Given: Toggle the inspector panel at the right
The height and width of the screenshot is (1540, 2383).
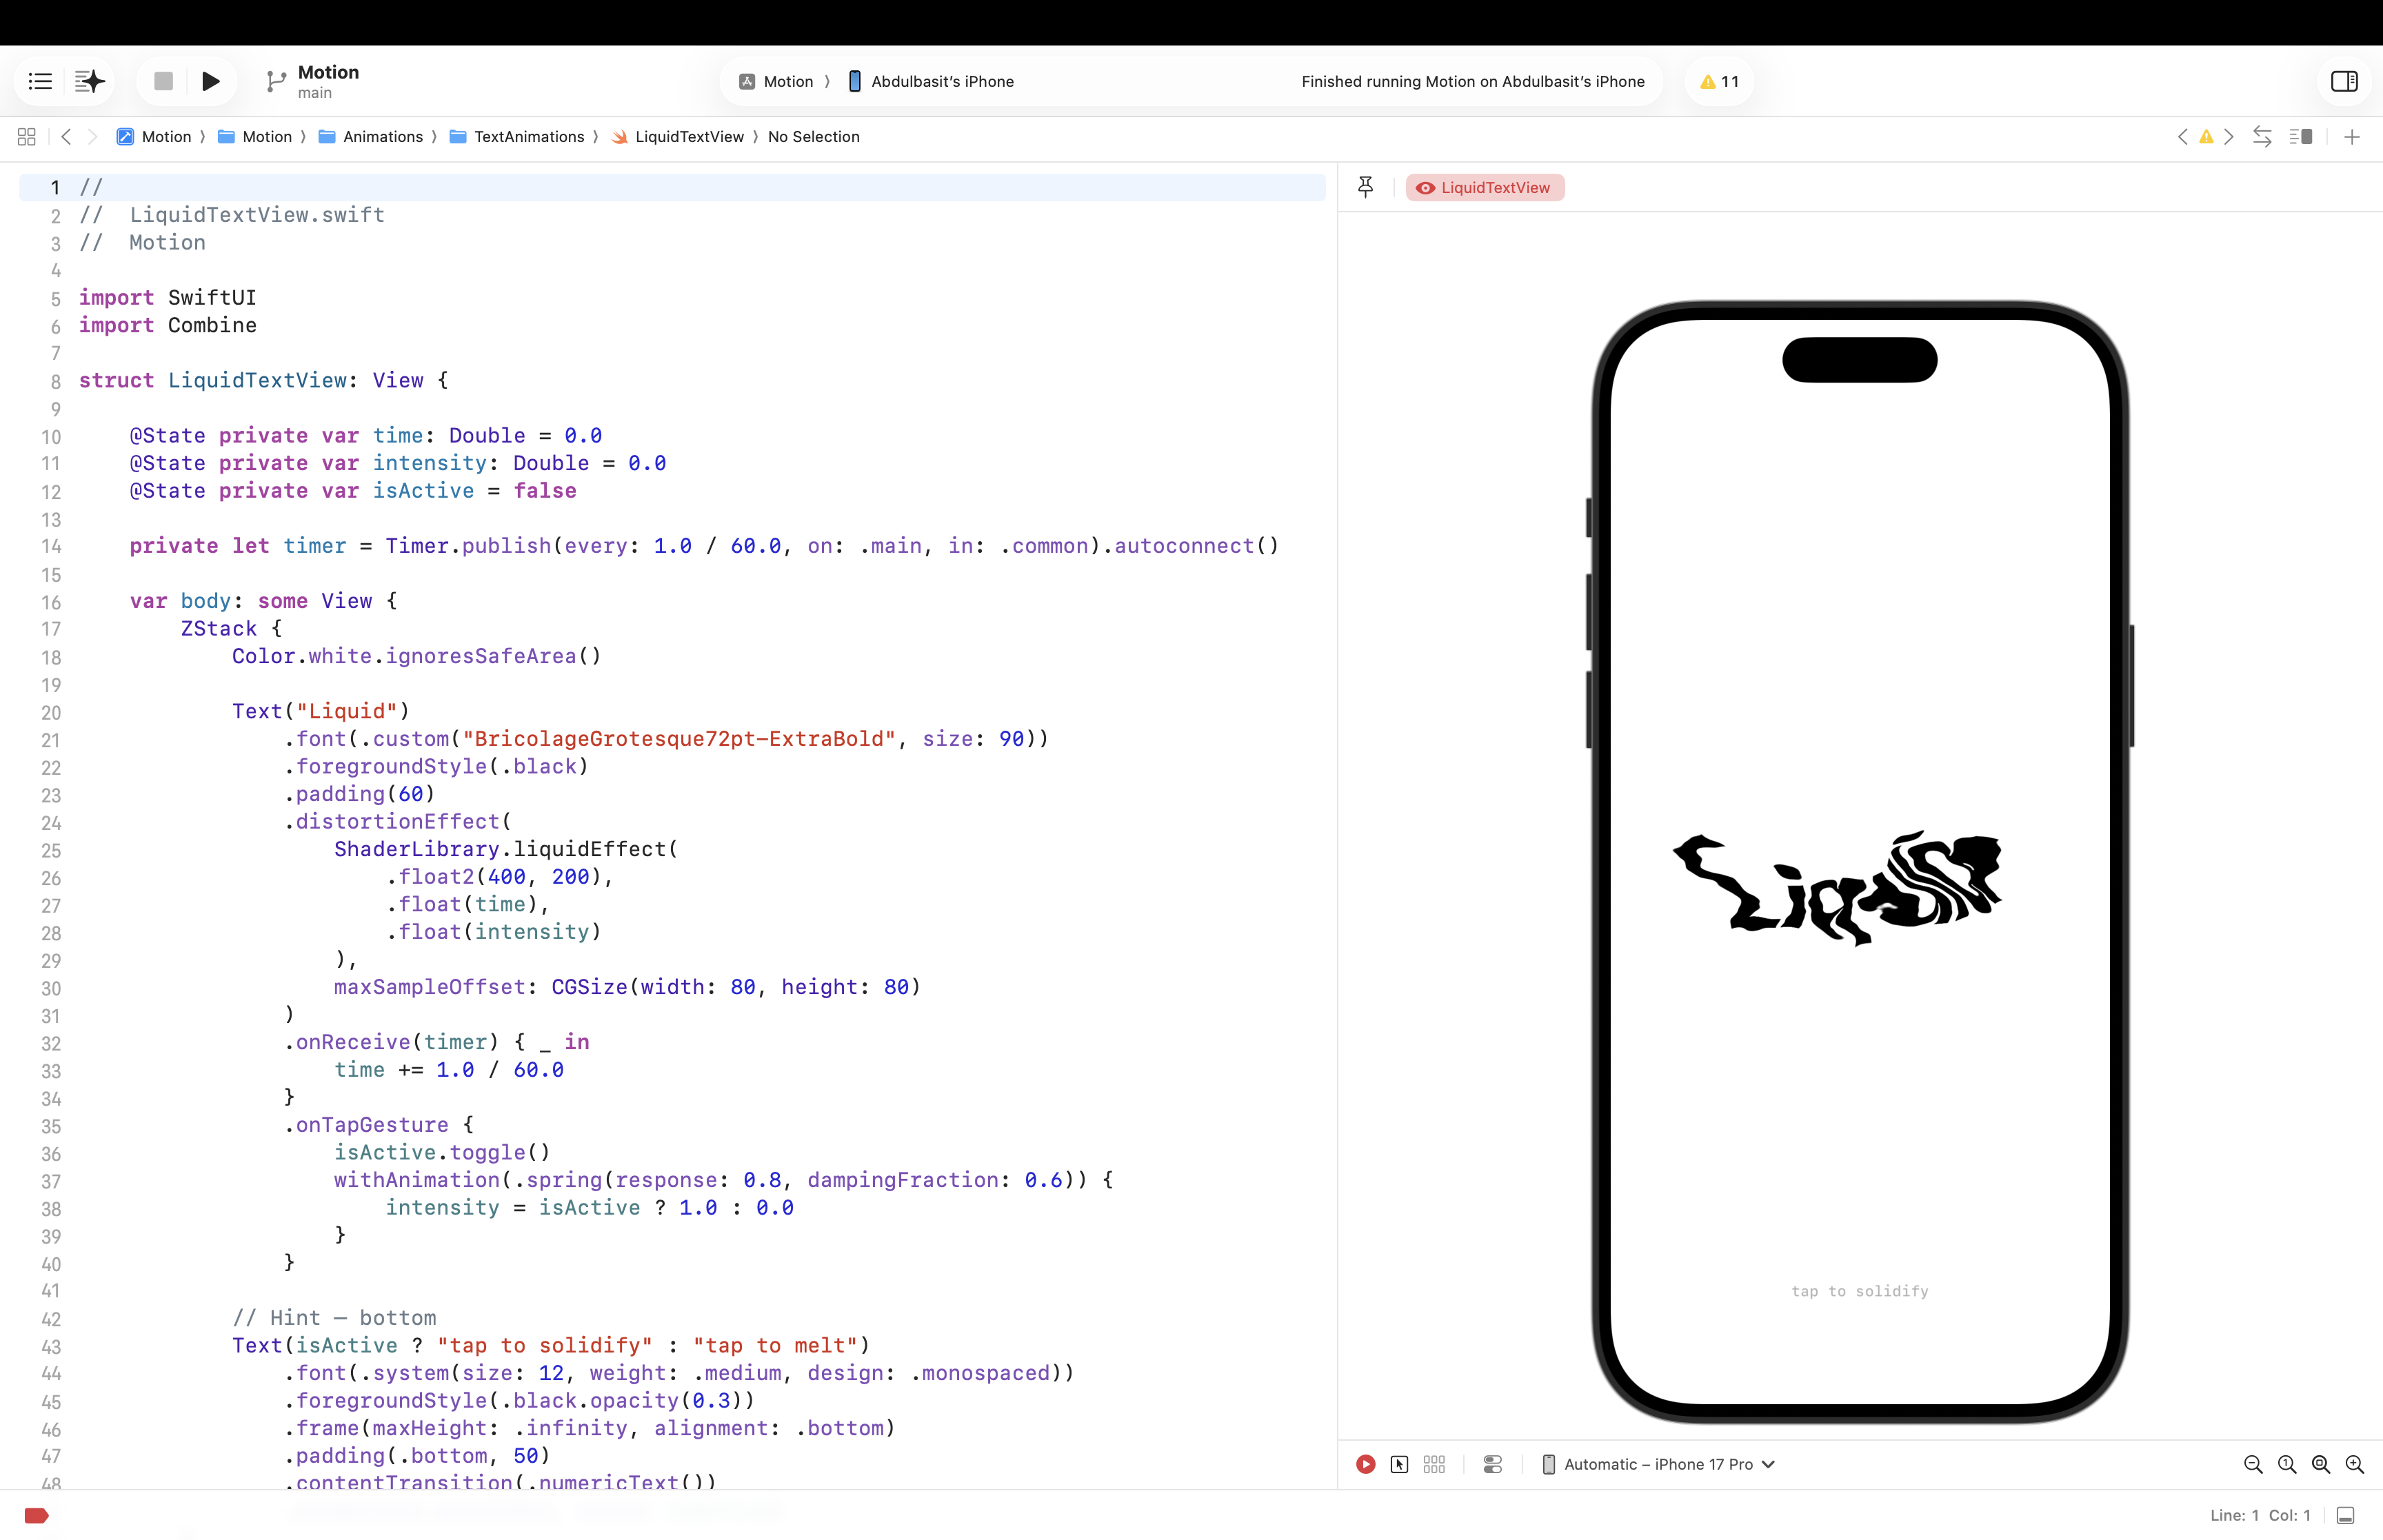Looking at the screenshot, I should click(2344, 81).
